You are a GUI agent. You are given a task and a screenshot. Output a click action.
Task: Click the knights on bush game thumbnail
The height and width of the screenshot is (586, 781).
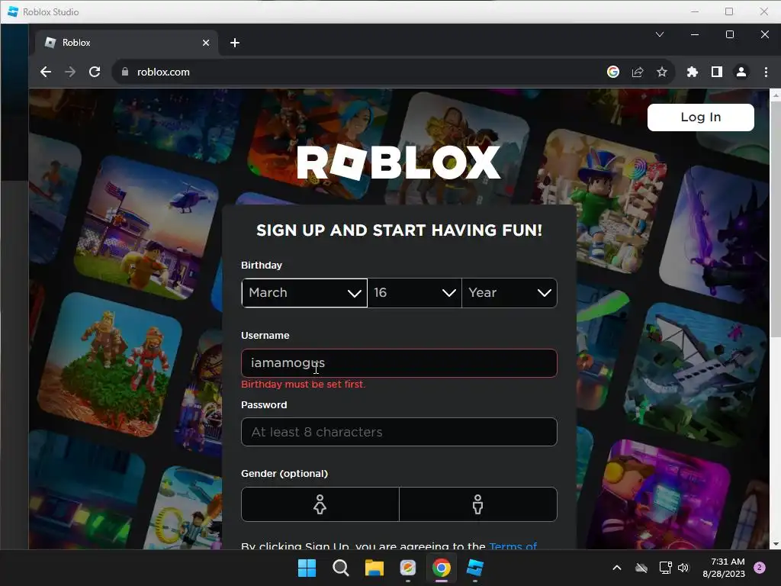point(110,365)
